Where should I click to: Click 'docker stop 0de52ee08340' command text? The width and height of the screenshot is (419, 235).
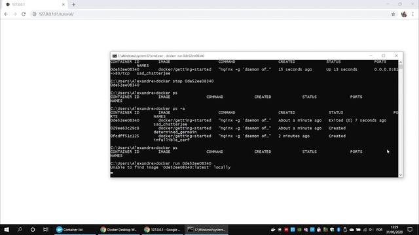click(x=185, y=81)
